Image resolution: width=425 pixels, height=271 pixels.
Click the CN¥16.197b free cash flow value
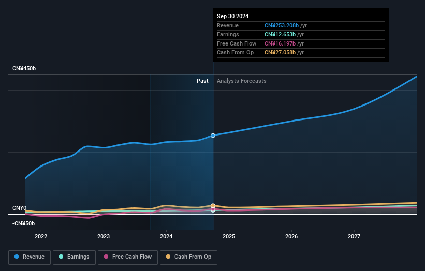pos(280,43)
